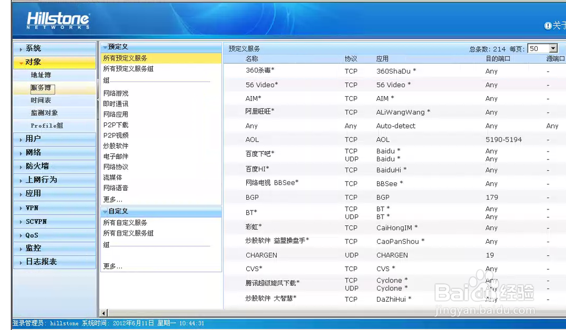Expand the 防火墙 menu section
The image size is (566, 330).
coord(54,166)
